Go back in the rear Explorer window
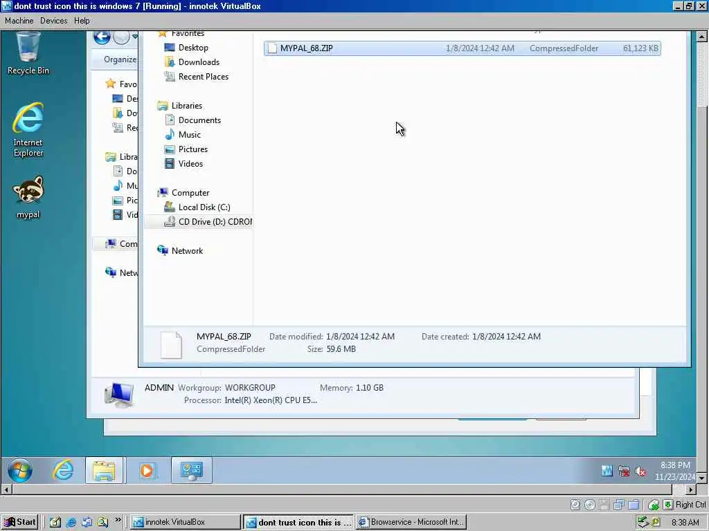The width and height of the screenshot is (709, 531). click(102, 37)
